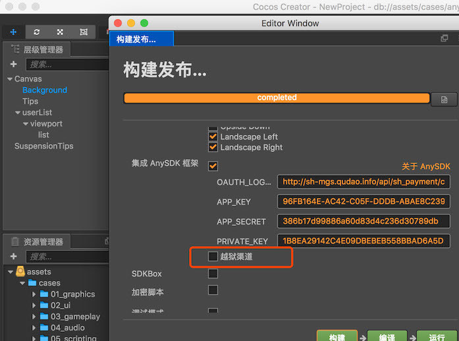Expand the 04_audio folder
The height and width of the screenshot is (341, 459).
(x=34, y=328)
